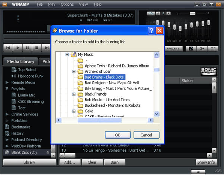
Task: Increase crossfade value with right arrow
Action: 168,13
